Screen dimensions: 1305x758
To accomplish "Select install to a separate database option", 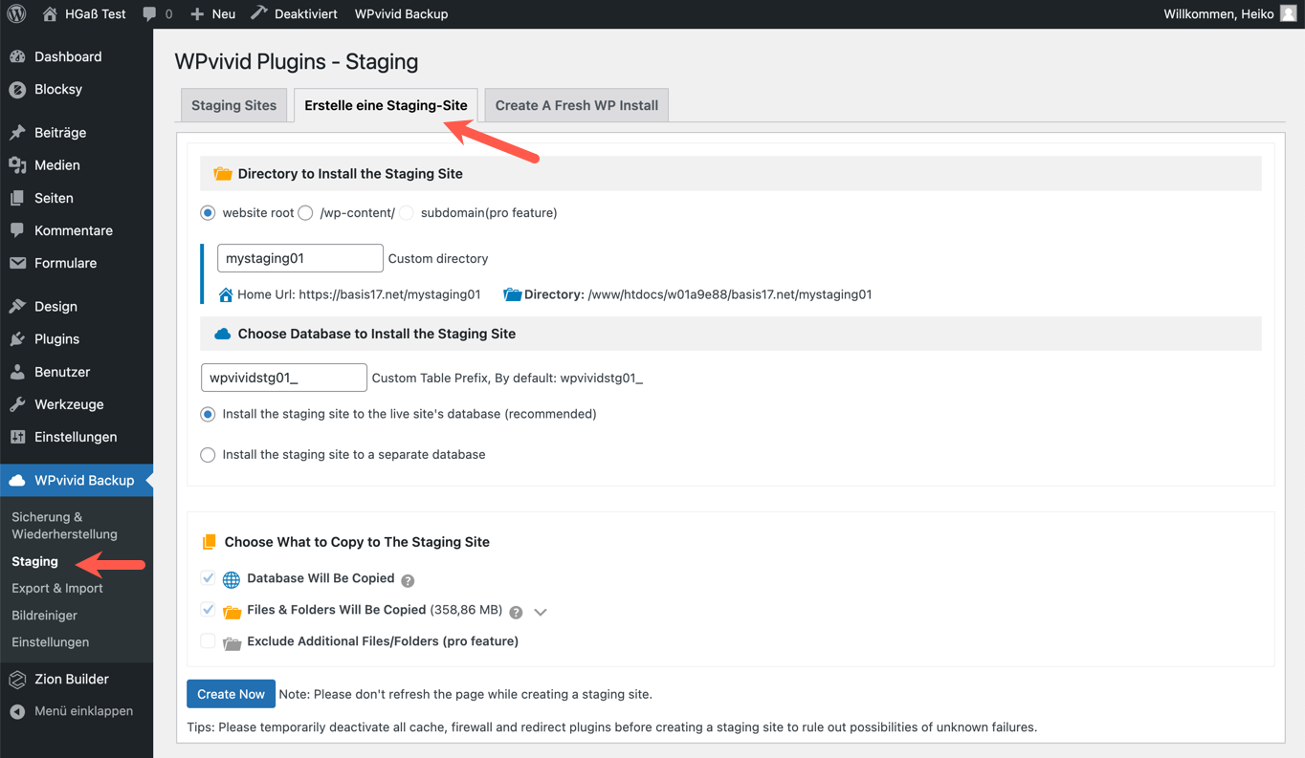I will tap(208, 455).
